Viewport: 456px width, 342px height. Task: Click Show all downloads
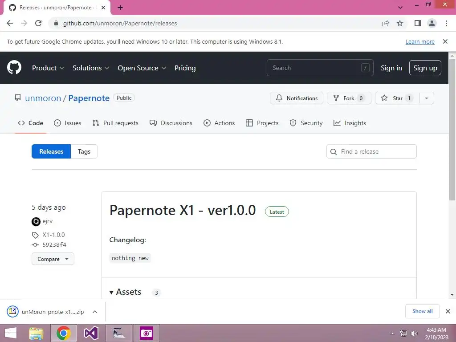(x=422, y=311)
